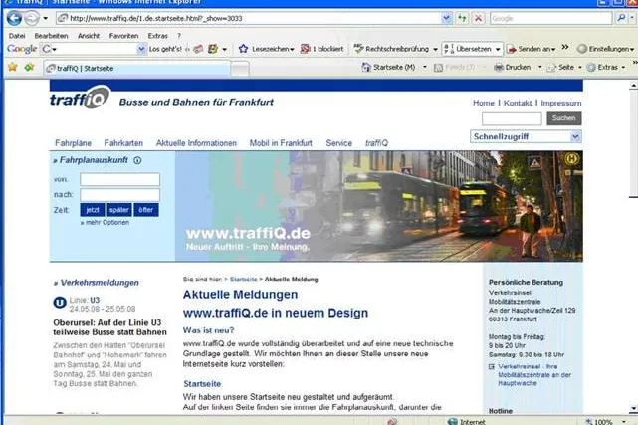Stop loading with the red X icon

click(x=478, y=18)
